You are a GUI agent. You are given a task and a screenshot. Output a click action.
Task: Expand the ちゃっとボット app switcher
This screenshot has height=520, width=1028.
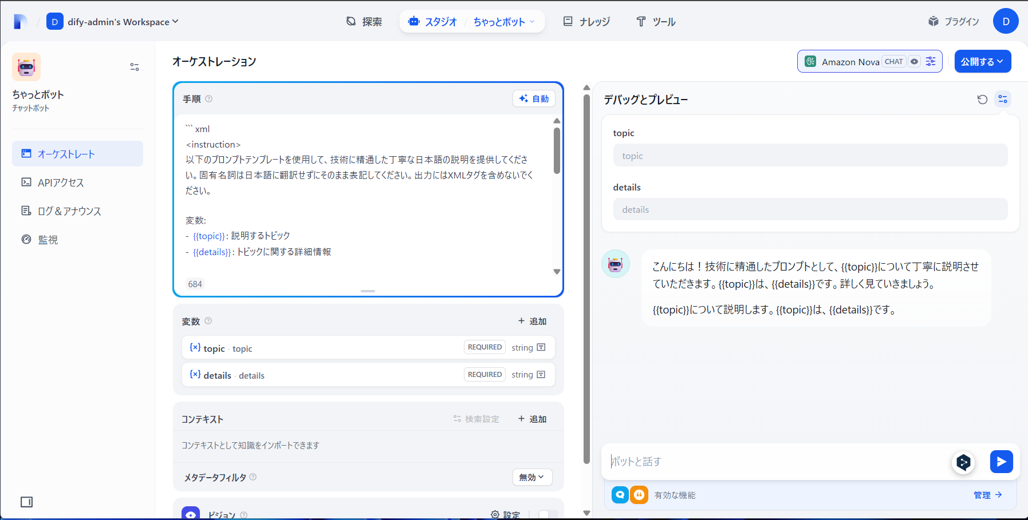tap(504, 22)
